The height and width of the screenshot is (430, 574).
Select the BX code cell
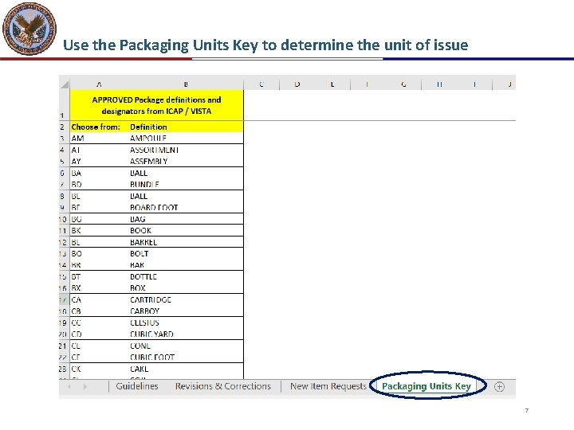(x=99, y=288)
